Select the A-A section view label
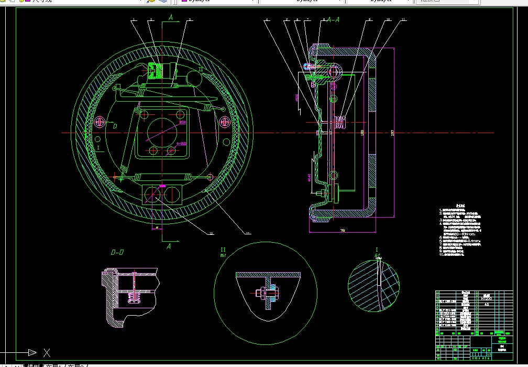 pos(333,20)
